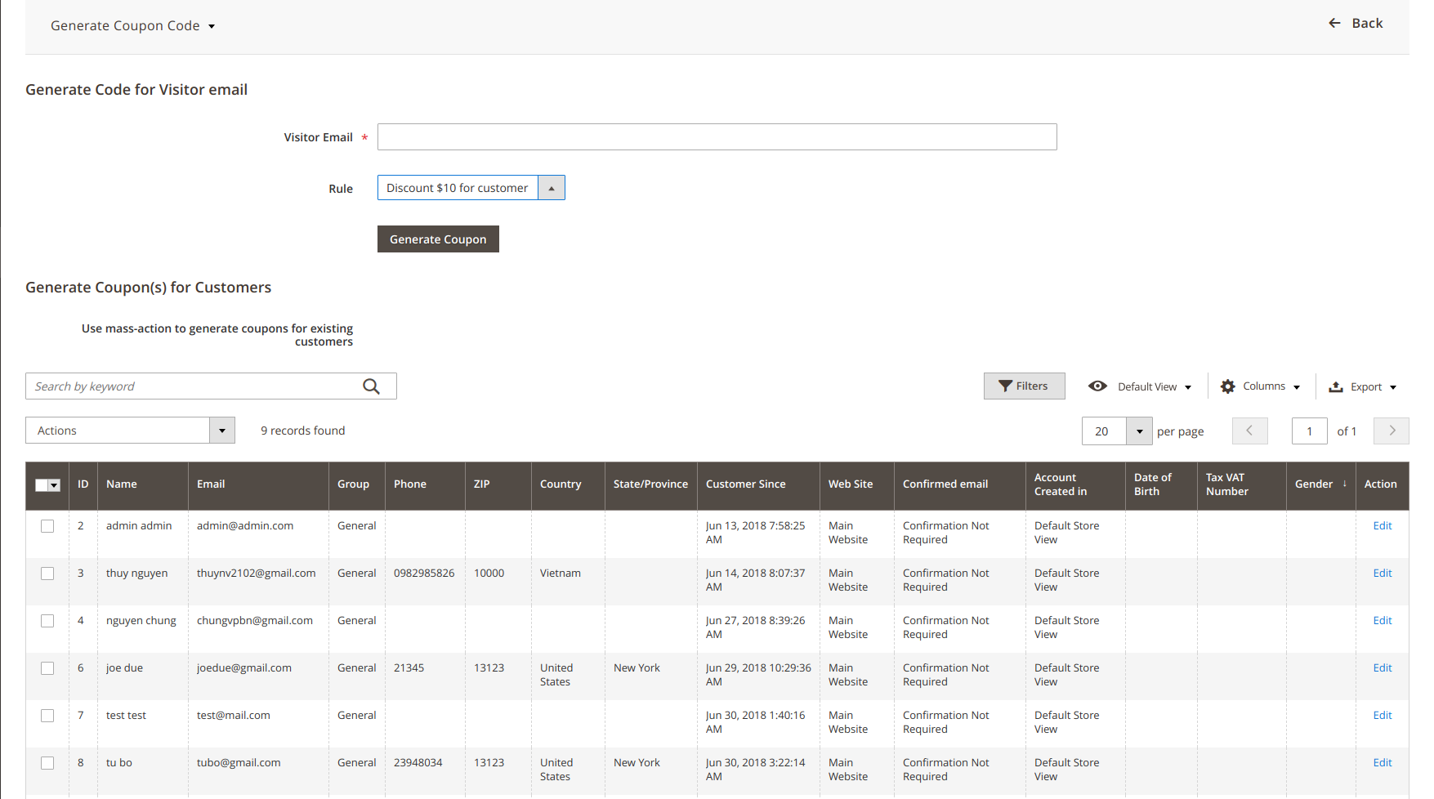Focus the Visitor Email input field
The height and width of the screenshot is (799, 1434).
717,137
